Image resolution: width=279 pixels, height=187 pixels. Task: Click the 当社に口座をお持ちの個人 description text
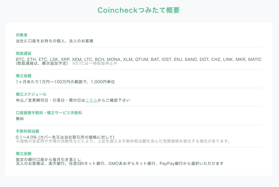(54, 41)
